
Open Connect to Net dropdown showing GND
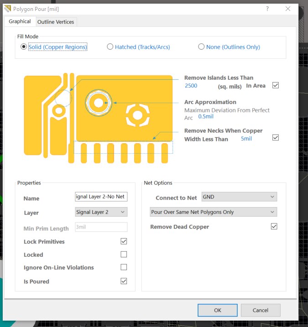239,197
